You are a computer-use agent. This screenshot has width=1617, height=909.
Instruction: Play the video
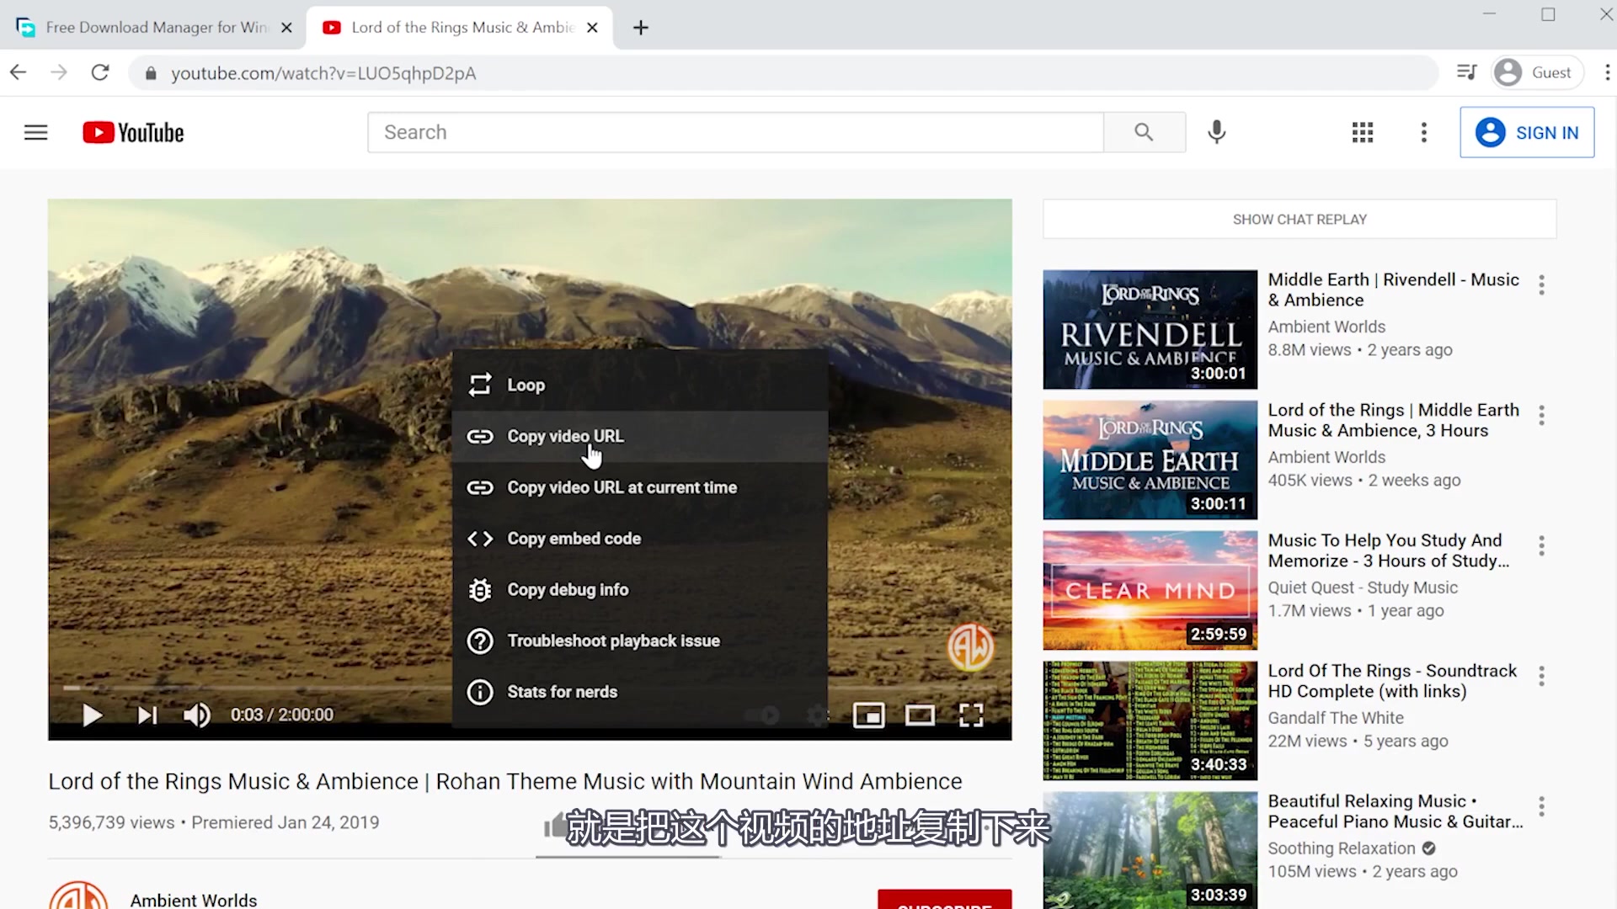92,715
